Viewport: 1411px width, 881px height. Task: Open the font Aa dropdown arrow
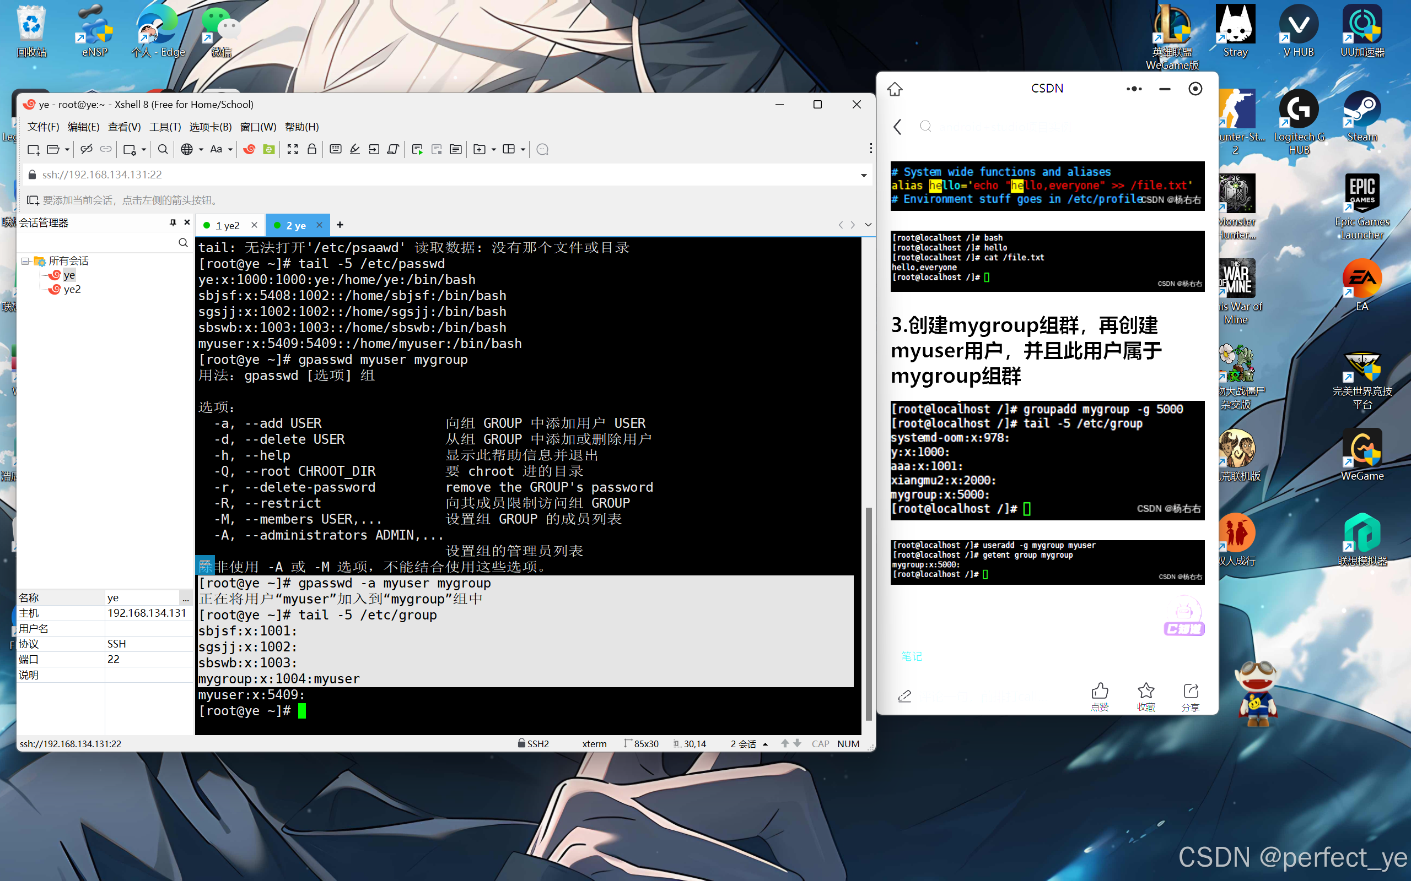pos(230,150)
